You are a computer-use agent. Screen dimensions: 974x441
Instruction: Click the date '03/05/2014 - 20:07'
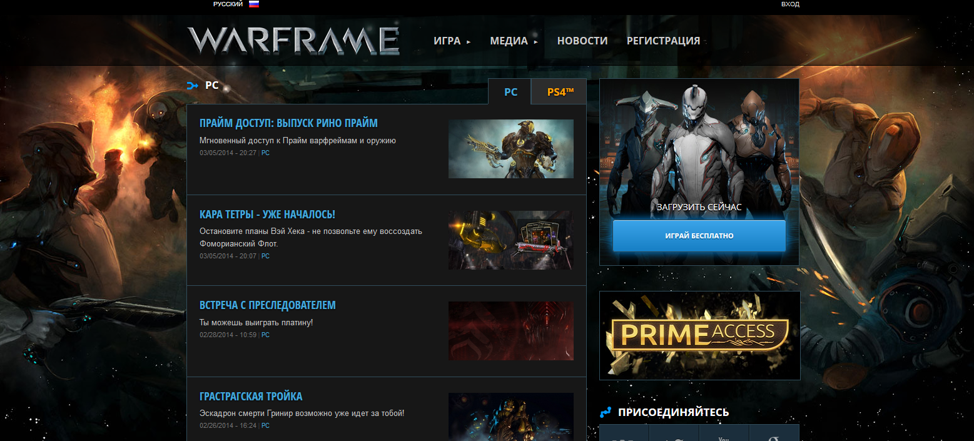coord(228,256)
